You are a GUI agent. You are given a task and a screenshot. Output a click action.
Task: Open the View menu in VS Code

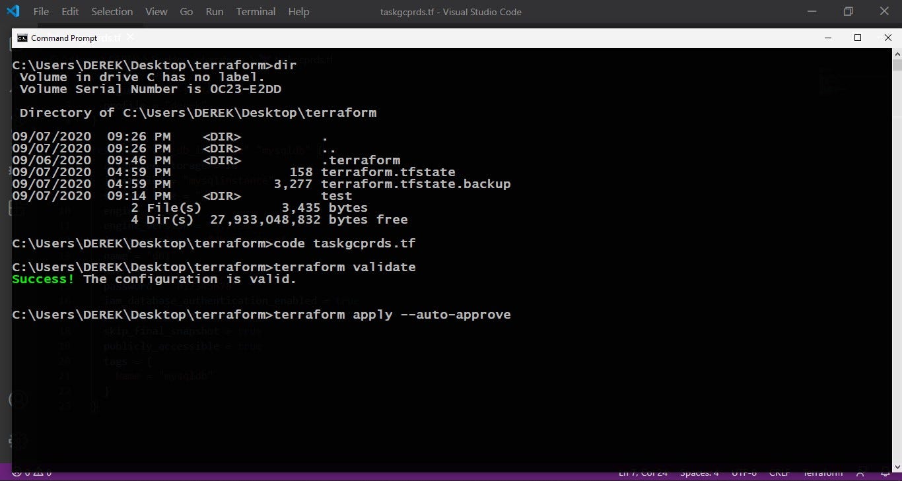pos(156,11)
